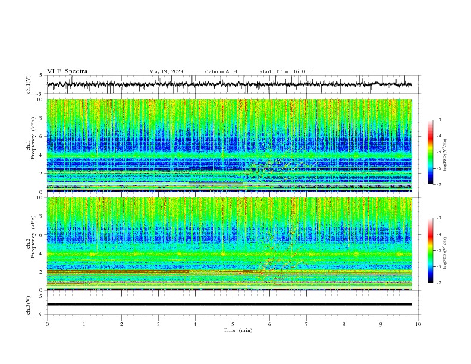Viewport: 471px width, 364px height.
Task: Click the log(PSD) label beside ch.1 colorbar
Action: 445,155
